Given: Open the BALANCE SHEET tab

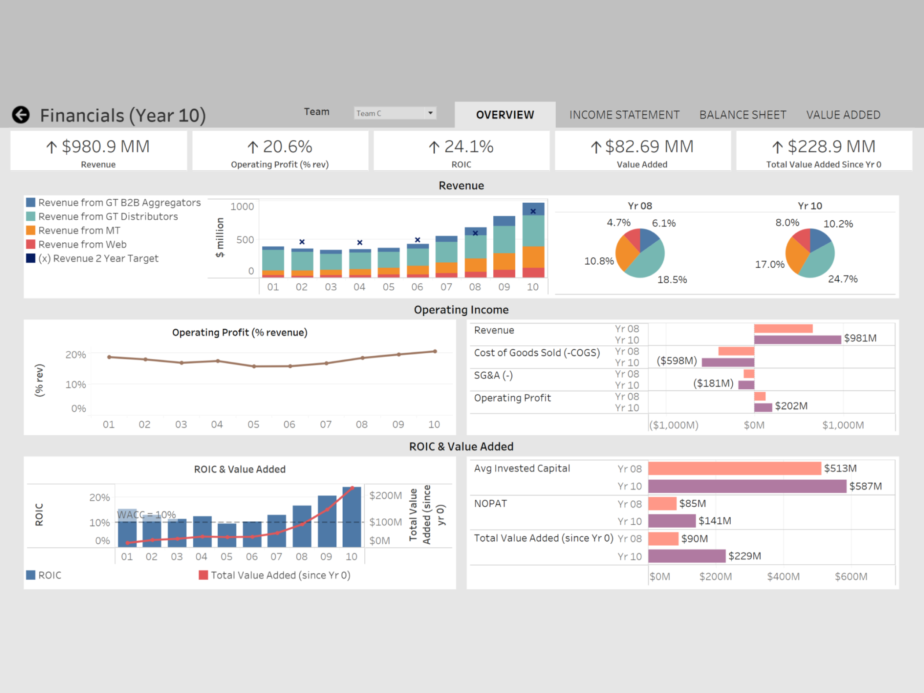Looking at the screenshot, I should click(743, 115).
